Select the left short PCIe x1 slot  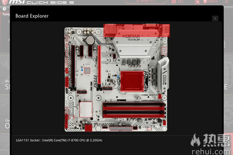(81, 51)
